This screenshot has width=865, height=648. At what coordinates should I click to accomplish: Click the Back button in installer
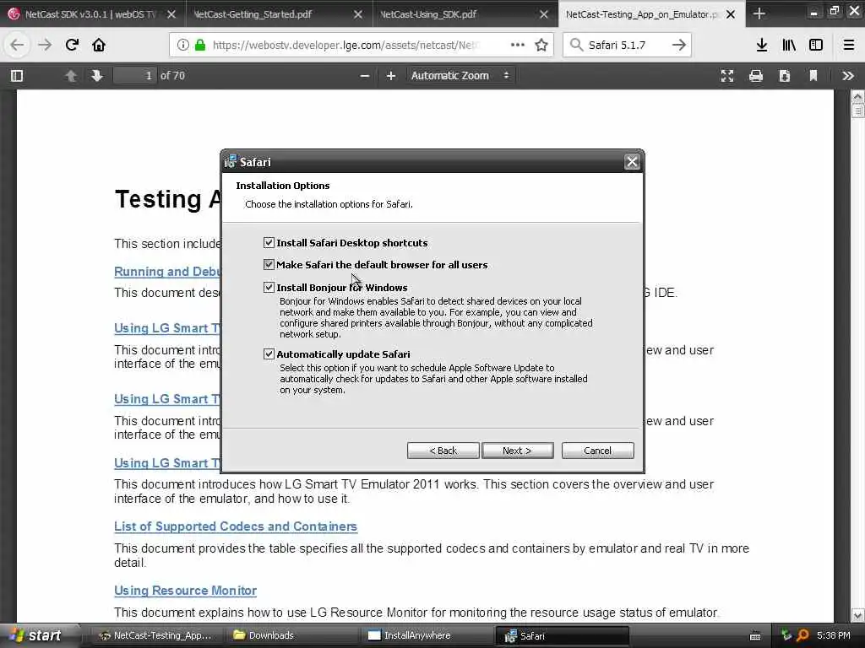443,451
